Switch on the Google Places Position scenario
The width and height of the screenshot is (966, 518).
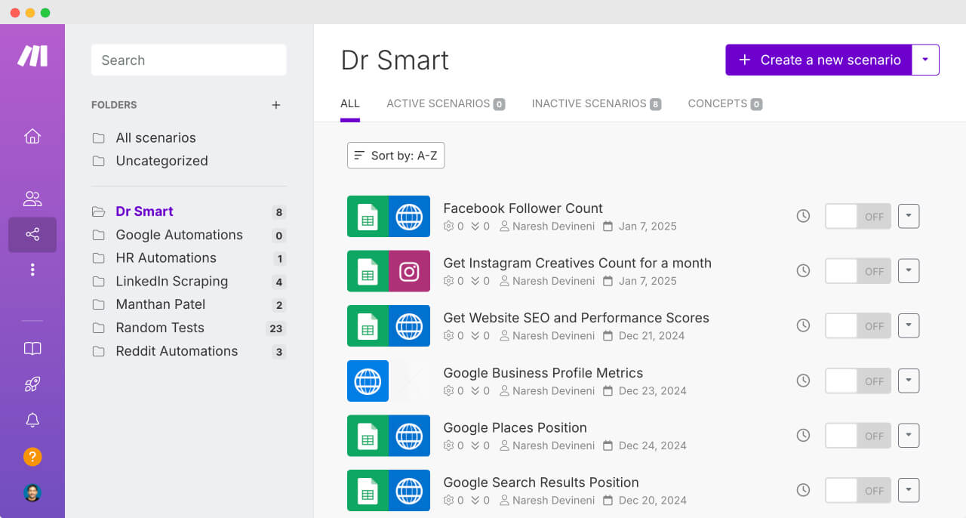click(x=858, y=435)
